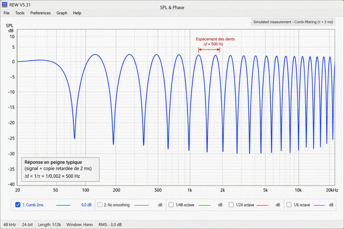Open the File menu
Viewport: 344px width, 229px height.
pyautogui.click(x=6, y=13)
